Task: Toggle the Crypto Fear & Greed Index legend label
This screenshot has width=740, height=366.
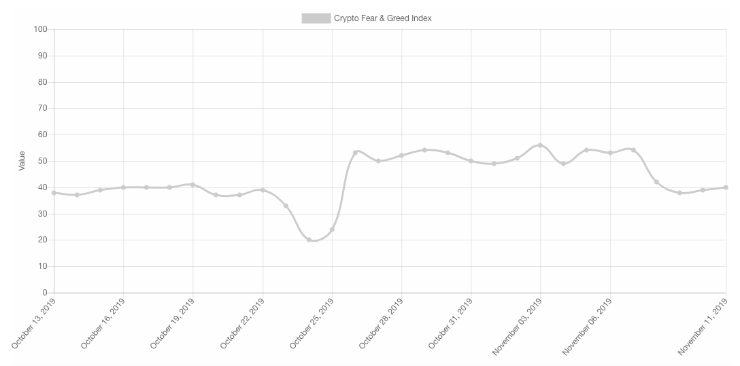Action: pyautogui.click(x=383, y=18)
